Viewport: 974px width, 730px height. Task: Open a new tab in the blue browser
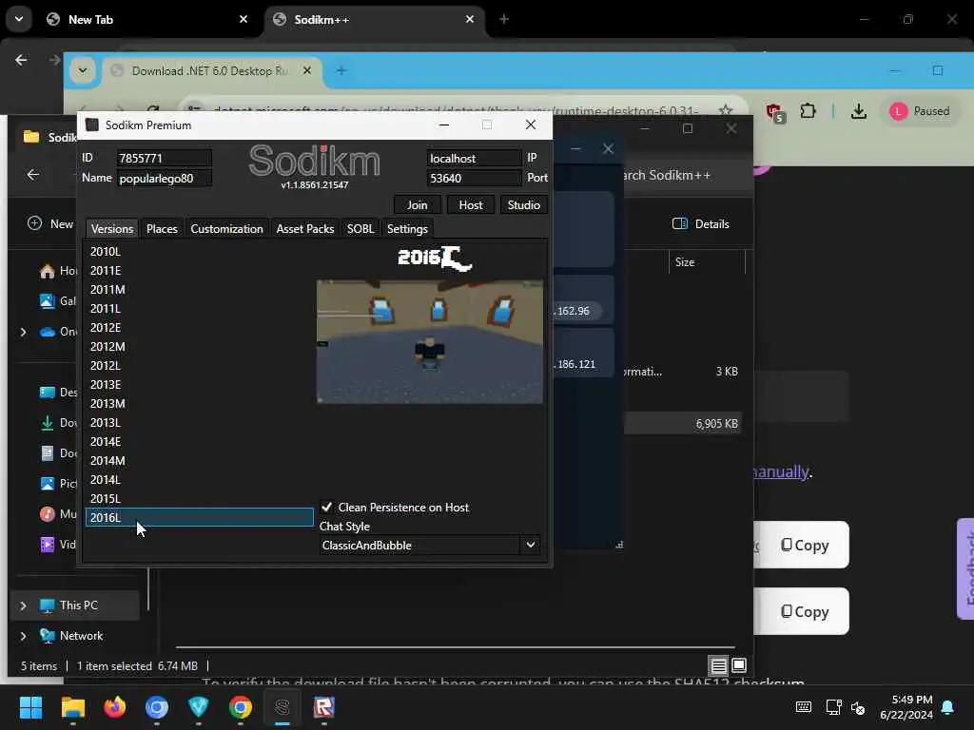pyautogui.click(x=341, y=70)
